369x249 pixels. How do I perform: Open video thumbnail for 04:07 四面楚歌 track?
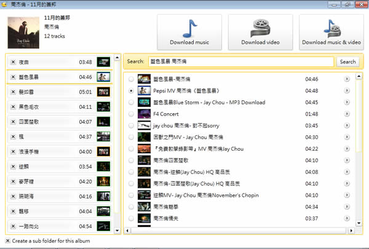(103, 122)
